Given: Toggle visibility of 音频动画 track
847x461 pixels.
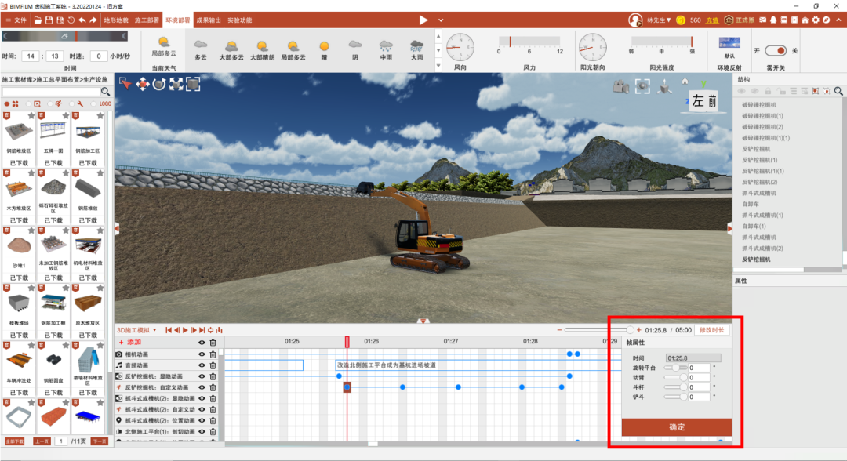Looking at the screenshot, I should pyautogui.click(x=202, y=365).
